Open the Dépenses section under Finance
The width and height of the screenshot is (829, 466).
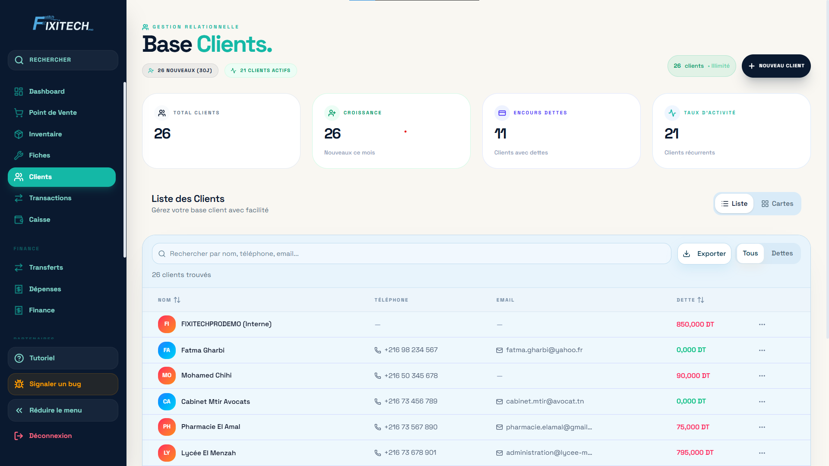(45, 289)
